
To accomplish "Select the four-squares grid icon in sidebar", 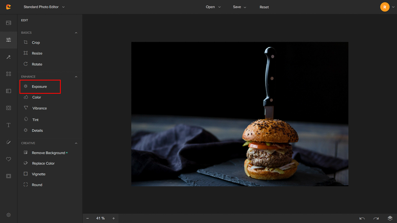I will [x=8, y=74].
